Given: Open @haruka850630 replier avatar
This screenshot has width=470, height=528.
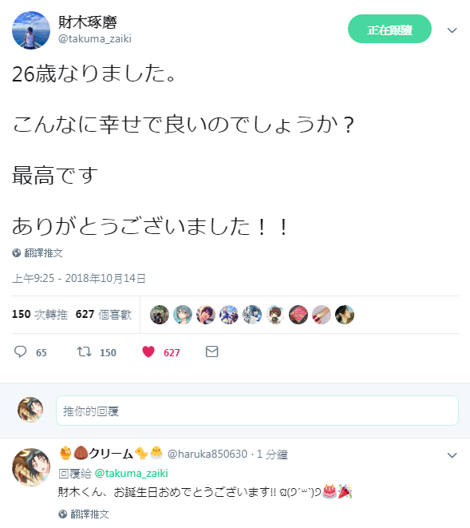Looking at the screenshot, I should 31,467.
